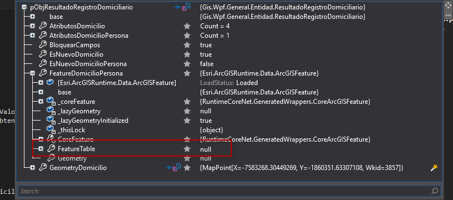The height and width of the screenshot is (200, 453).
Task: Click the 'true' value of BloquearCampos
Action: click(x=206, y=45)
